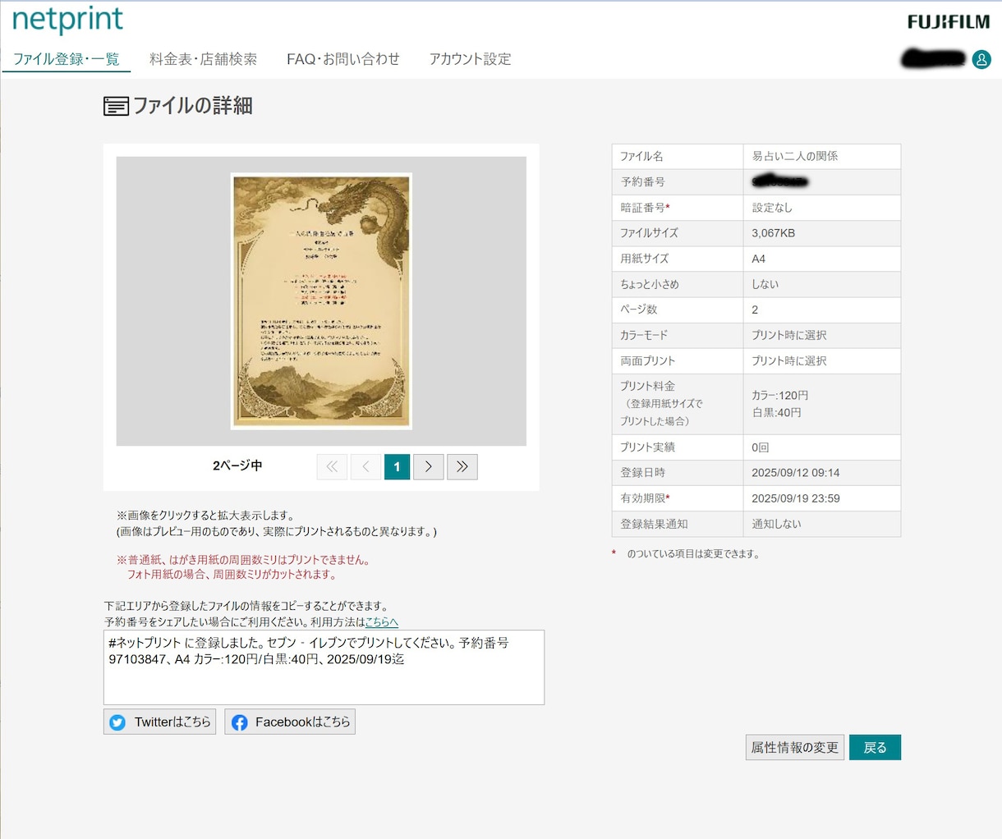
Task: Click the 戻る button
Action: coord(875,747)
